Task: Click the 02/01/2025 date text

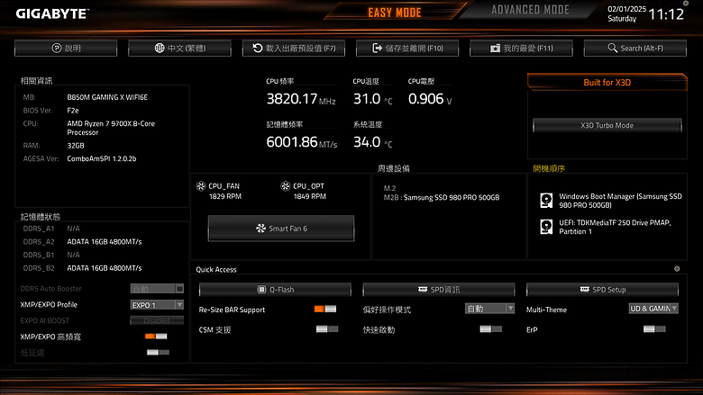Action: [626, 9]
